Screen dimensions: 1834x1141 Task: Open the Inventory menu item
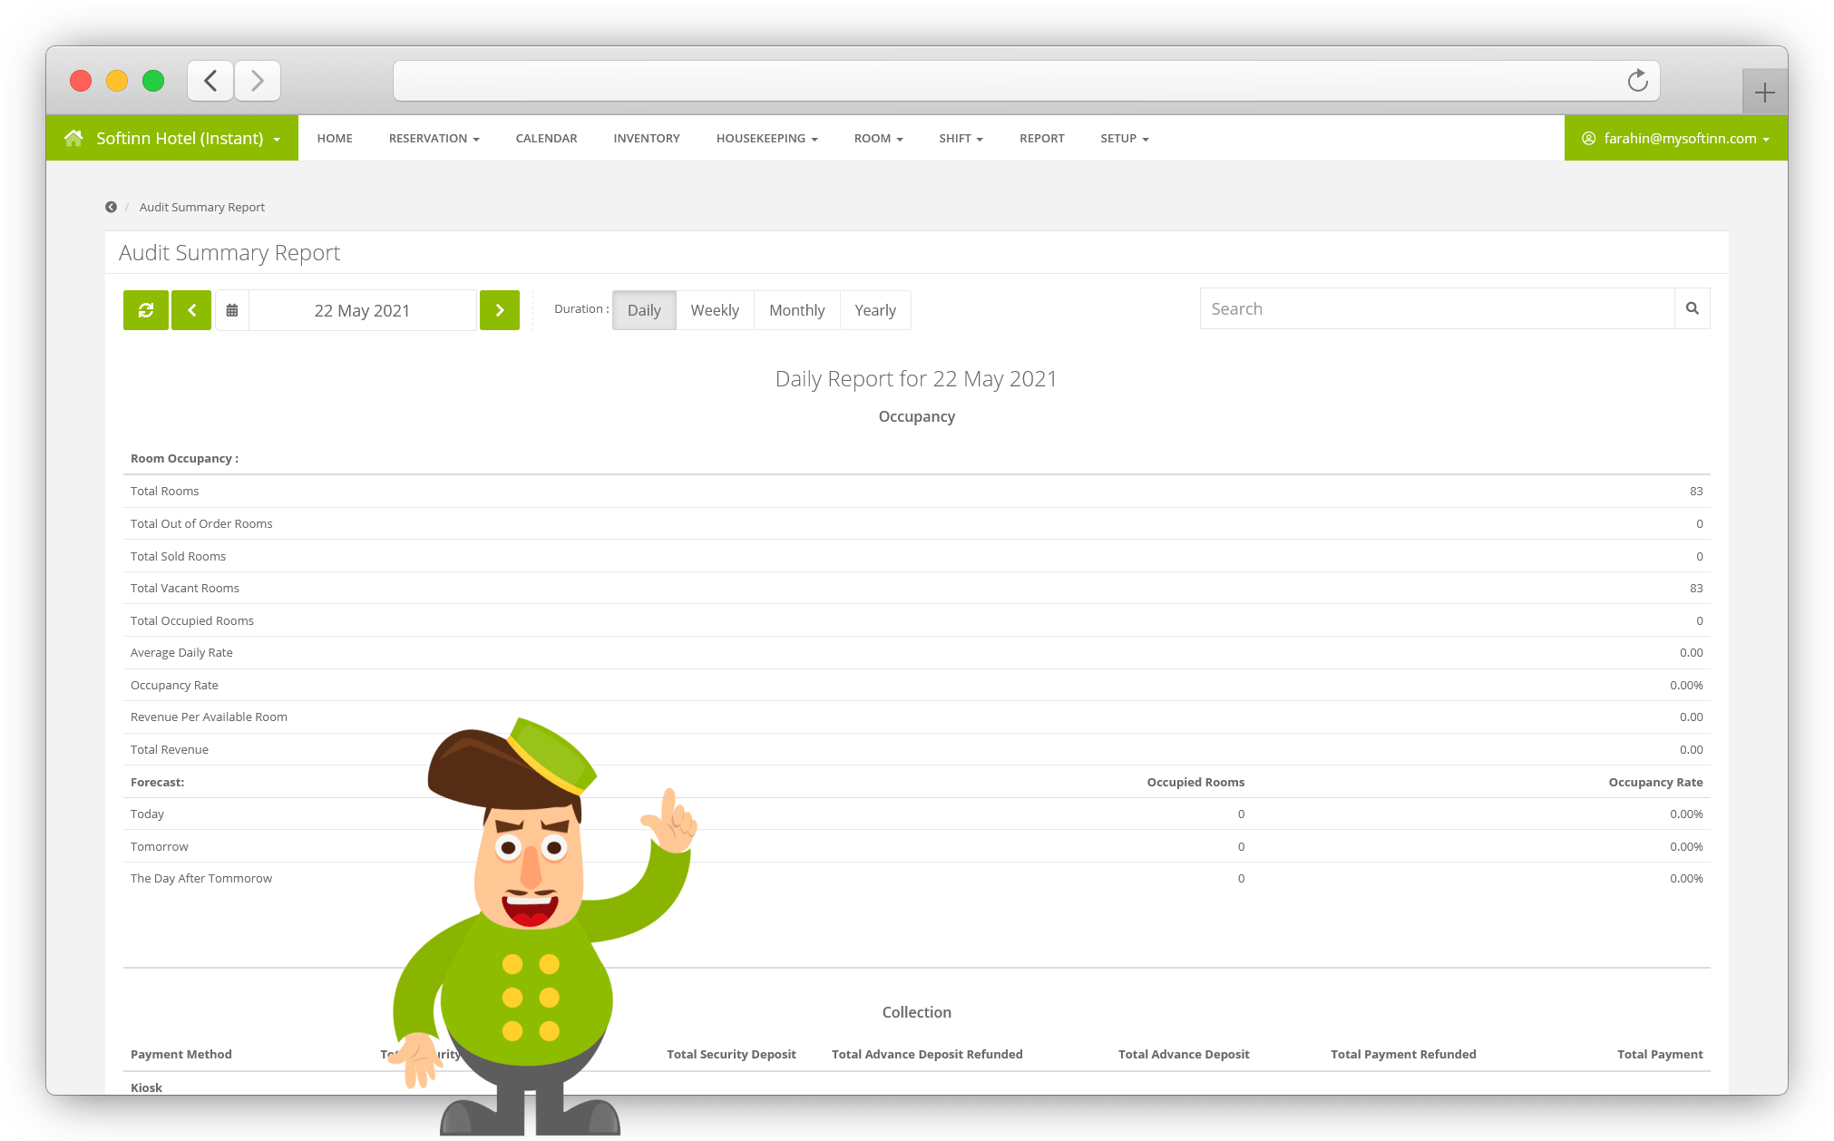click(647, 138)
